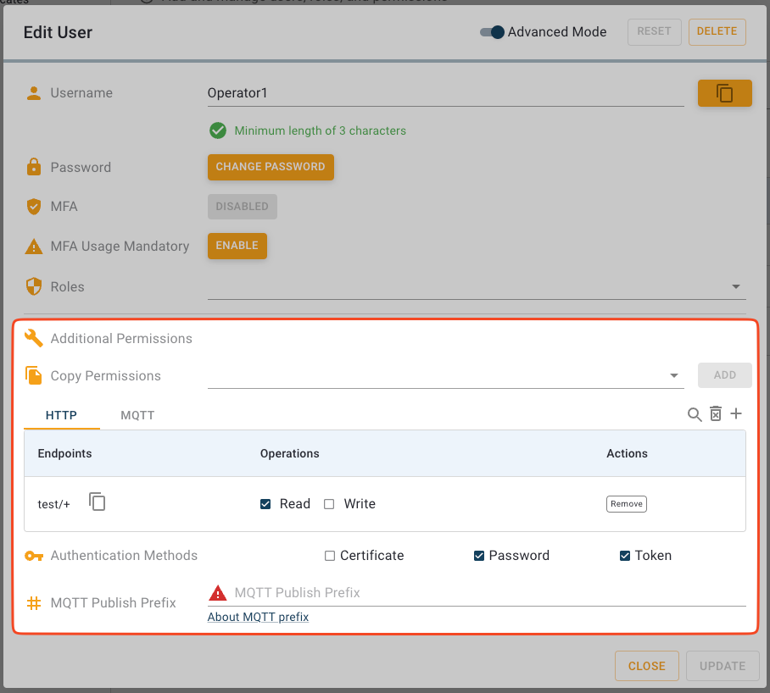Click the delete all permissions trash icon

[x=716, y=414]
